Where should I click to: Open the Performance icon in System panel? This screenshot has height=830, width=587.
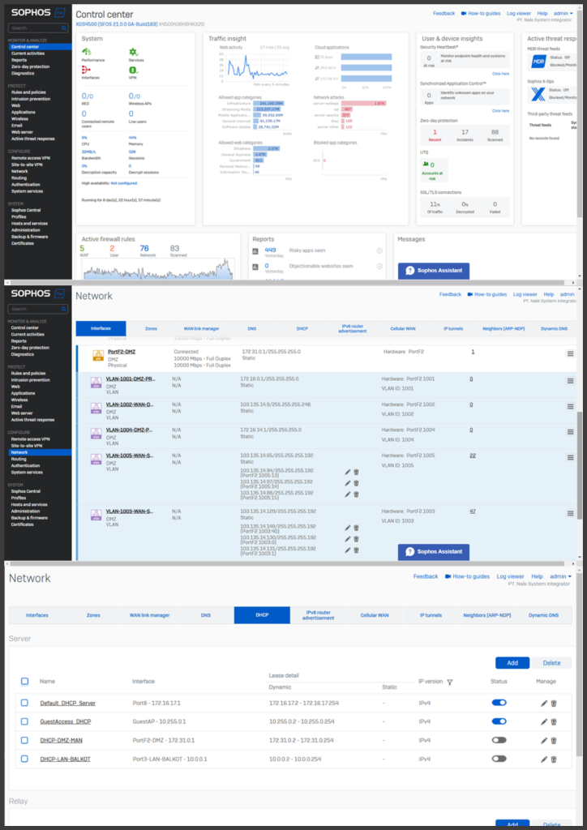86,52
